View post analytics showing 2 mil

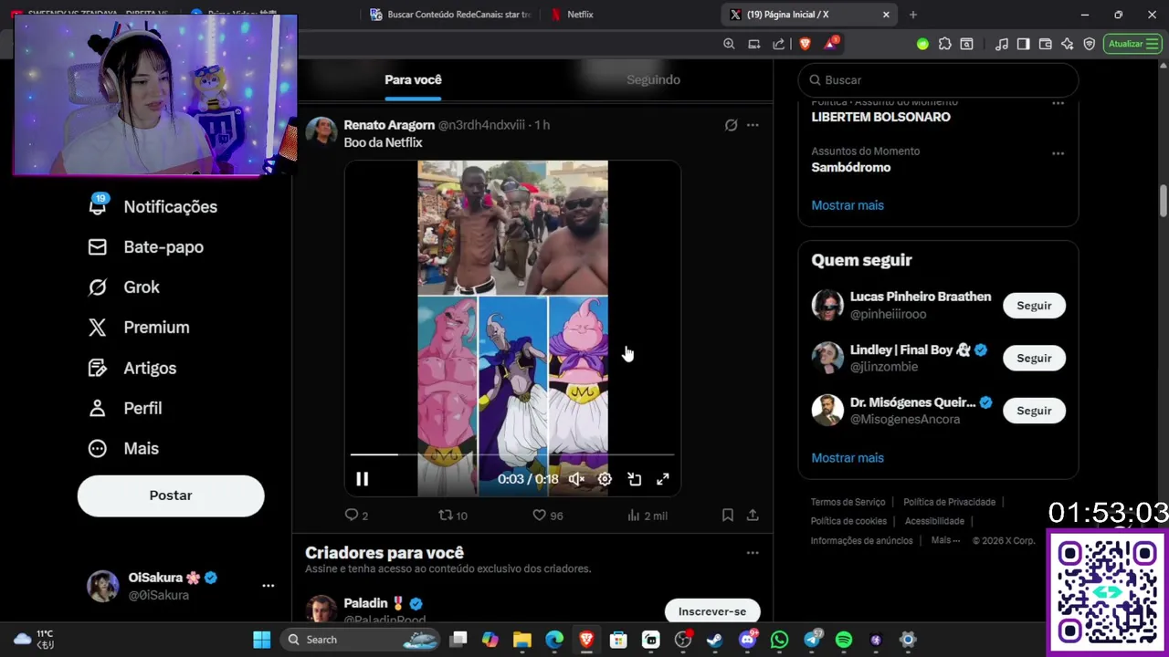[648, 516]
